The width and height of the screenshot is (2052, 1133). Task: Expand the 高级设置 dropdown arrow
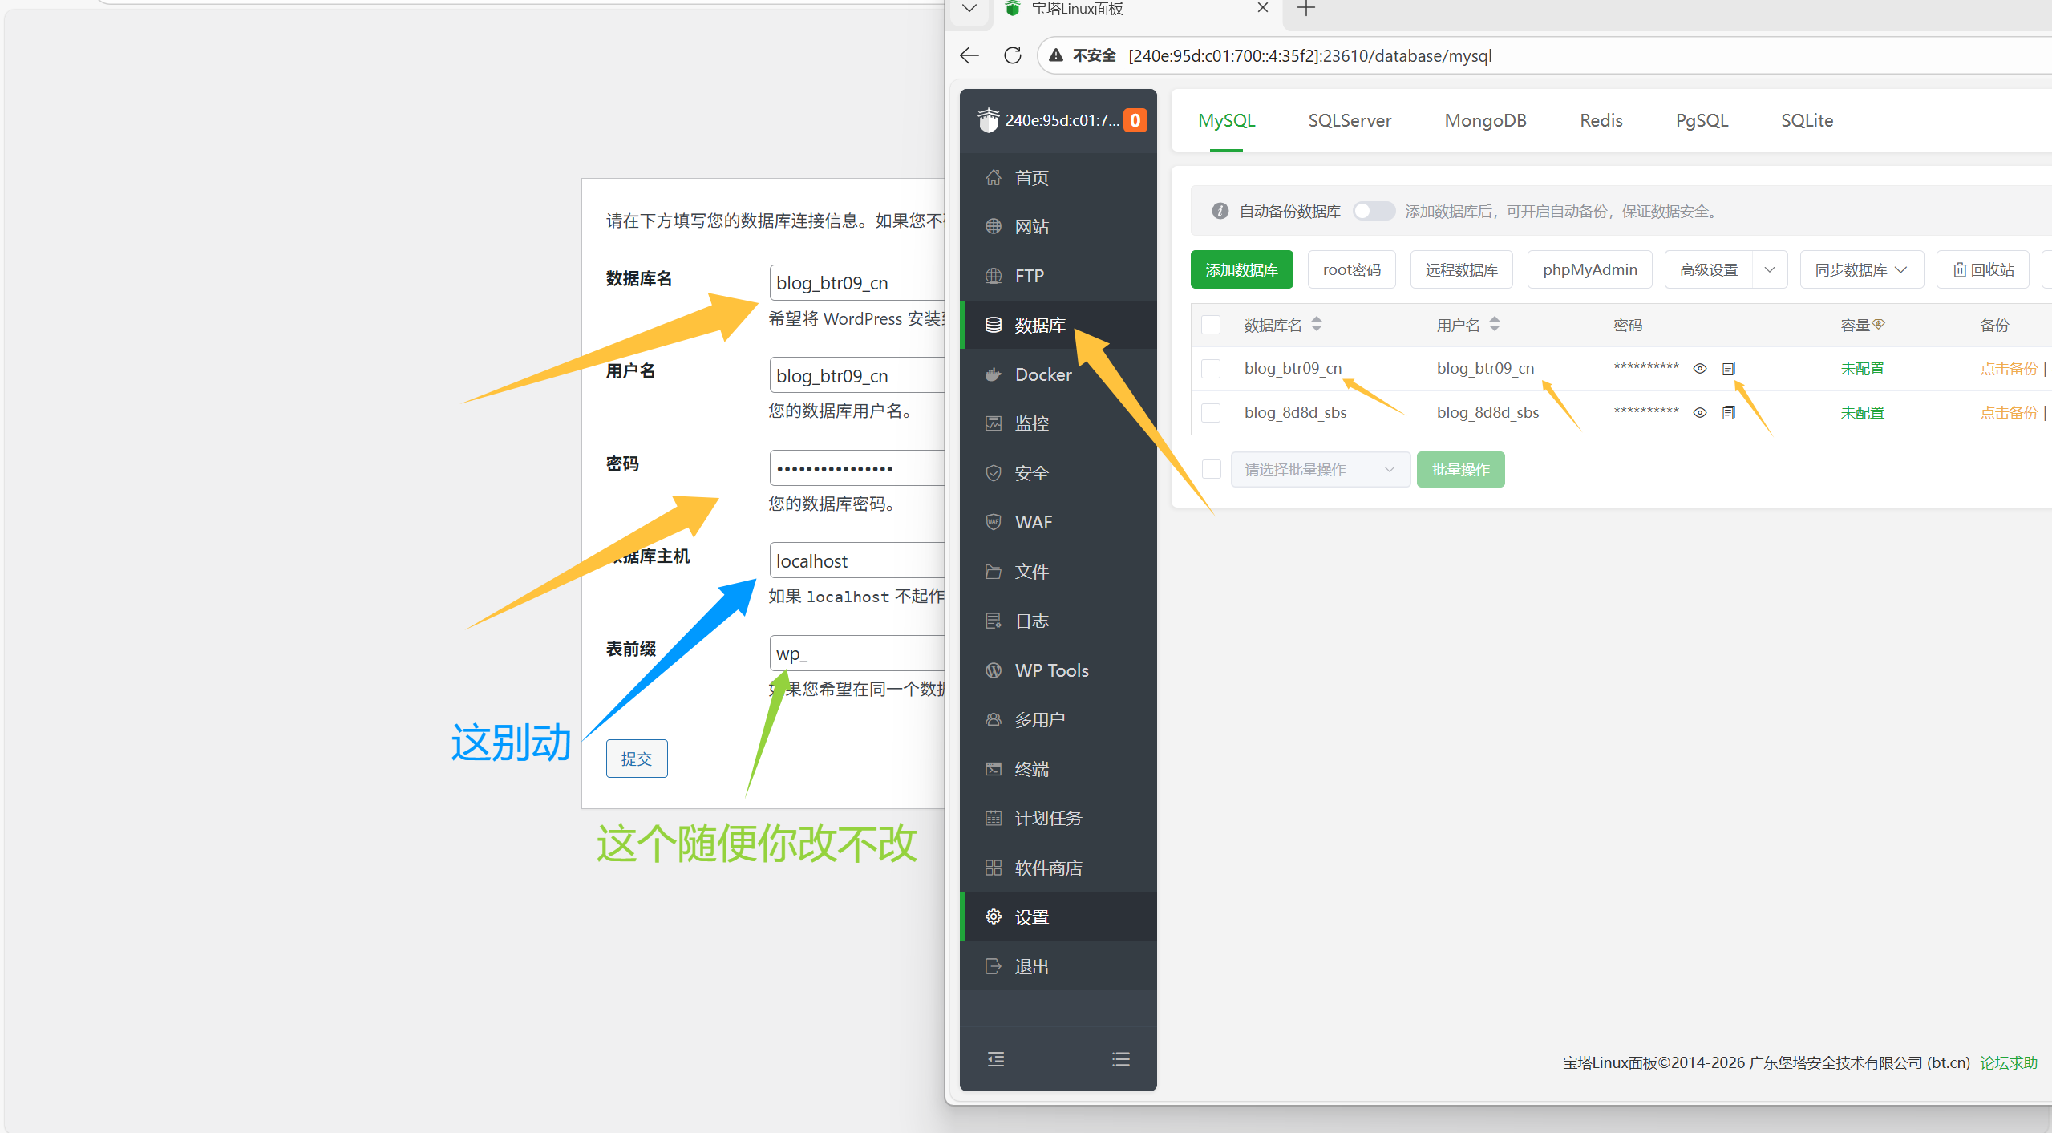point(1771,269)
